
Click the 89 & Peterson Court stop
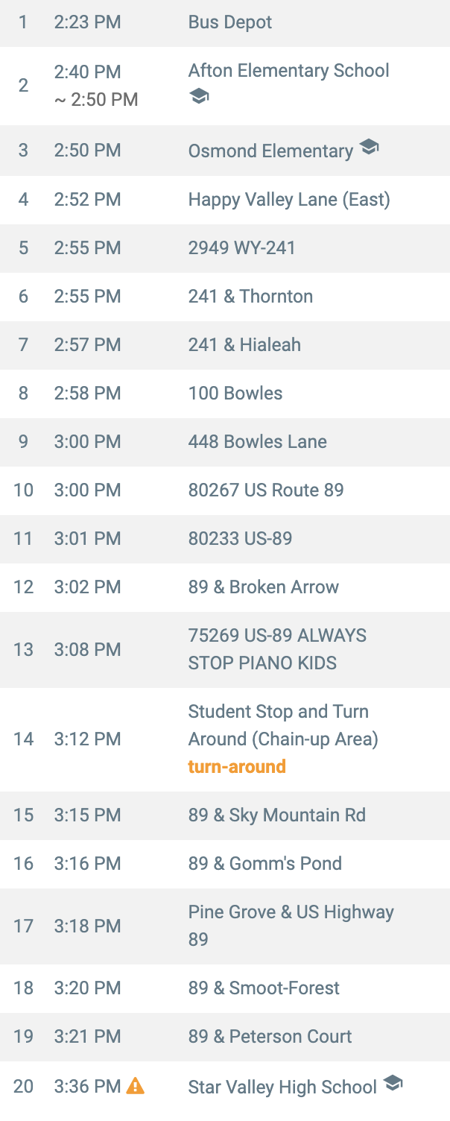point(225,1037)
